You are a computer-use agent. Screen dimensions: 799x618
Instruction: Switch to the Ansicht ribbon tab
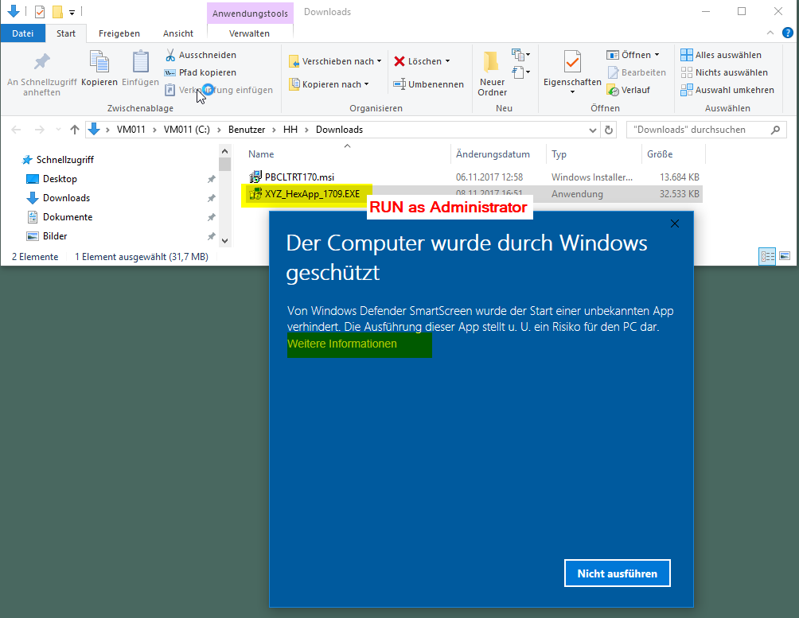(177, 33)
